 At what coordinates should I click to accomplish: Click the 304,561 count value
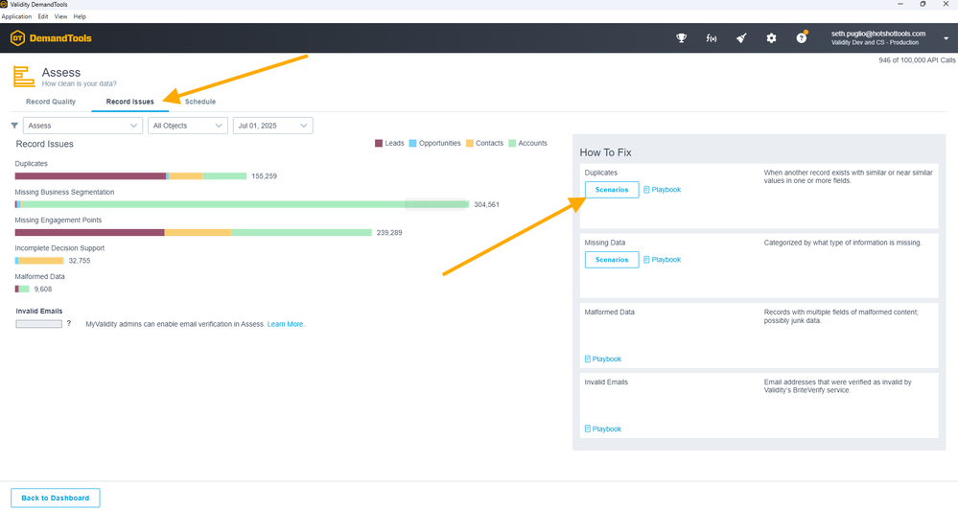pos(486,204)
